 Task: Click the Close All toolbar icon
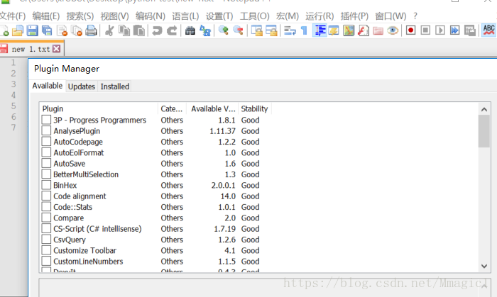77,30
